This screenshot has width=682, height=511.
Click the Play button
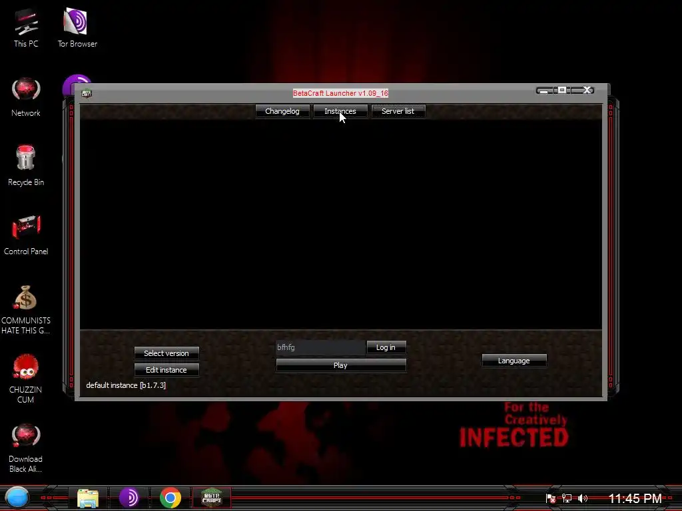click(x=340, y=365)
